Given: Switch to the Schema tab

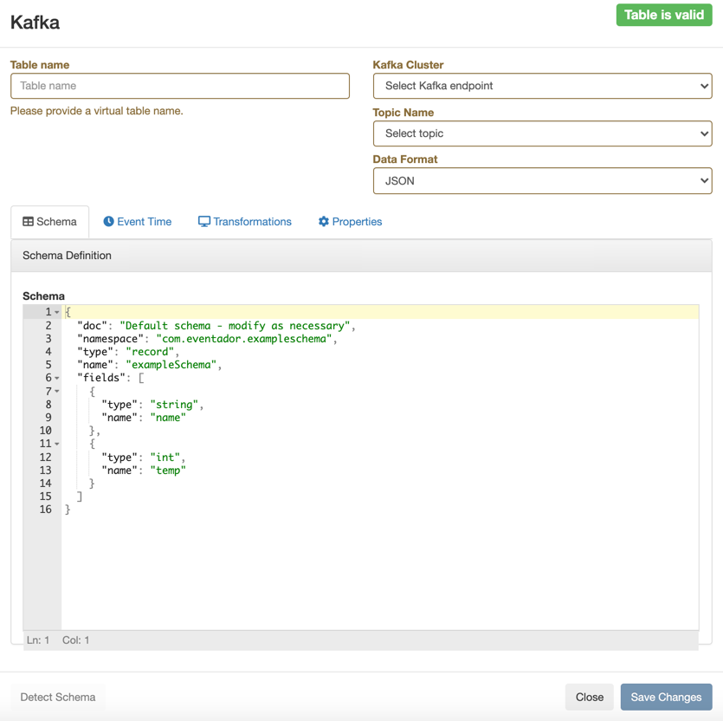Looking at the screenshot, I should coord(50,222).
